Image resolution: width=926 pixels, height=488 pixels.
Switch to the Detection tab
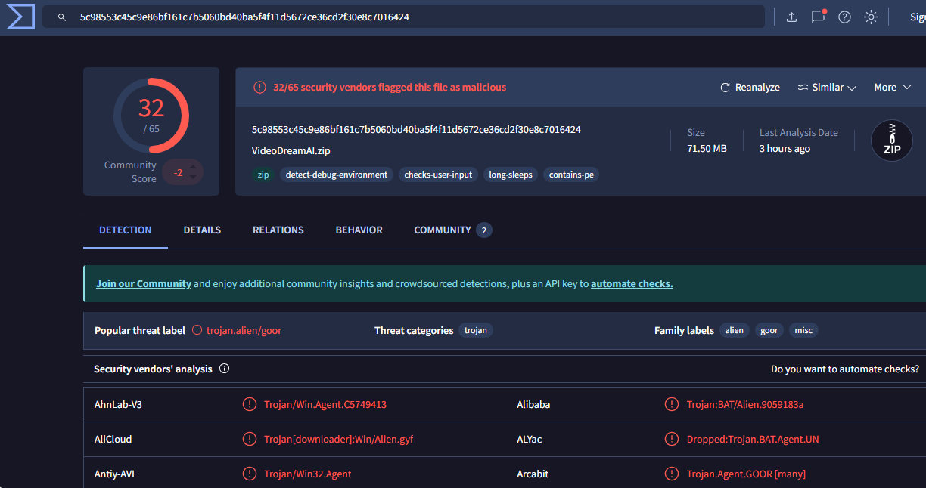(126, 230)
